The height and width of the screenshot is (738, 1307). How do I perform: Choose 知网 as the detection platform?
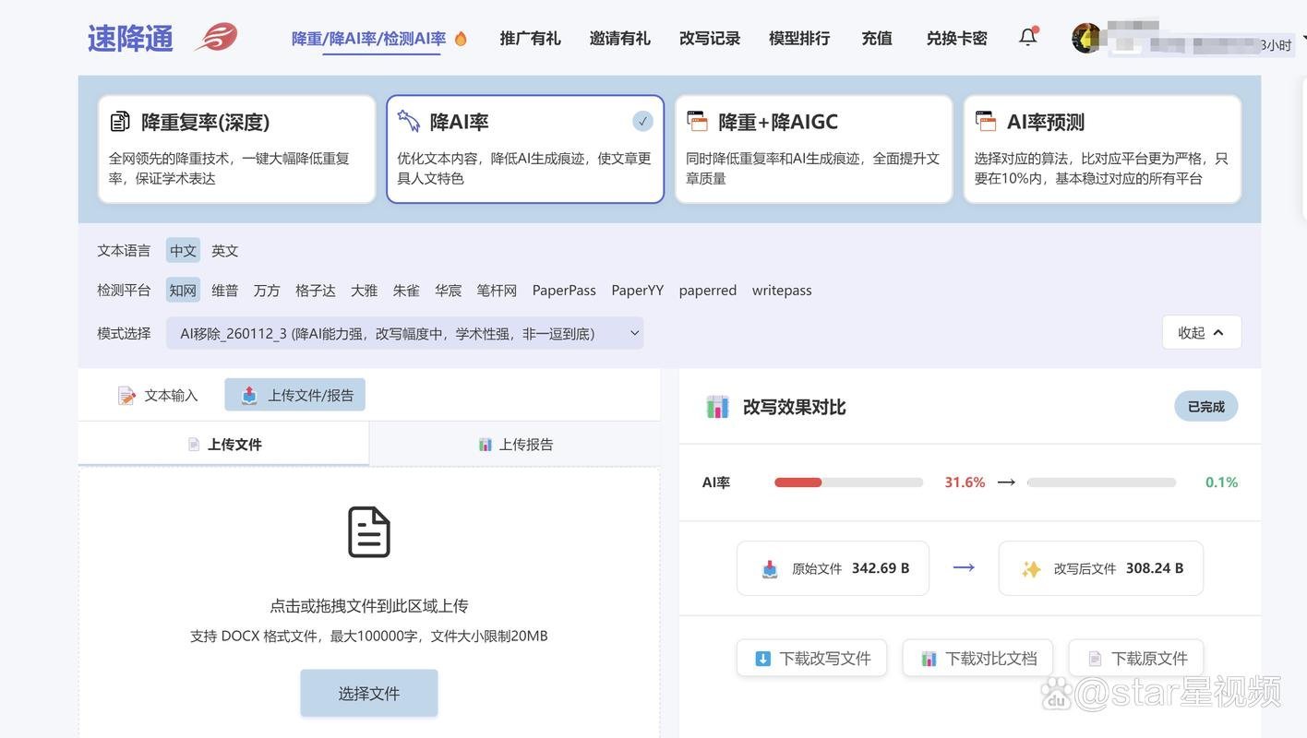(183, 290)
